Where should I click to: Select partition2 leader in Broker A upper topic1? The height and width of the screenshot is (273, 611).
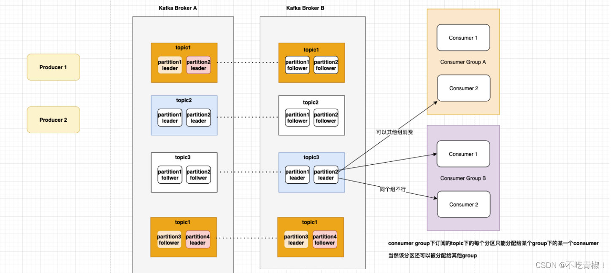pyautogui.click(x=198, y=65)
